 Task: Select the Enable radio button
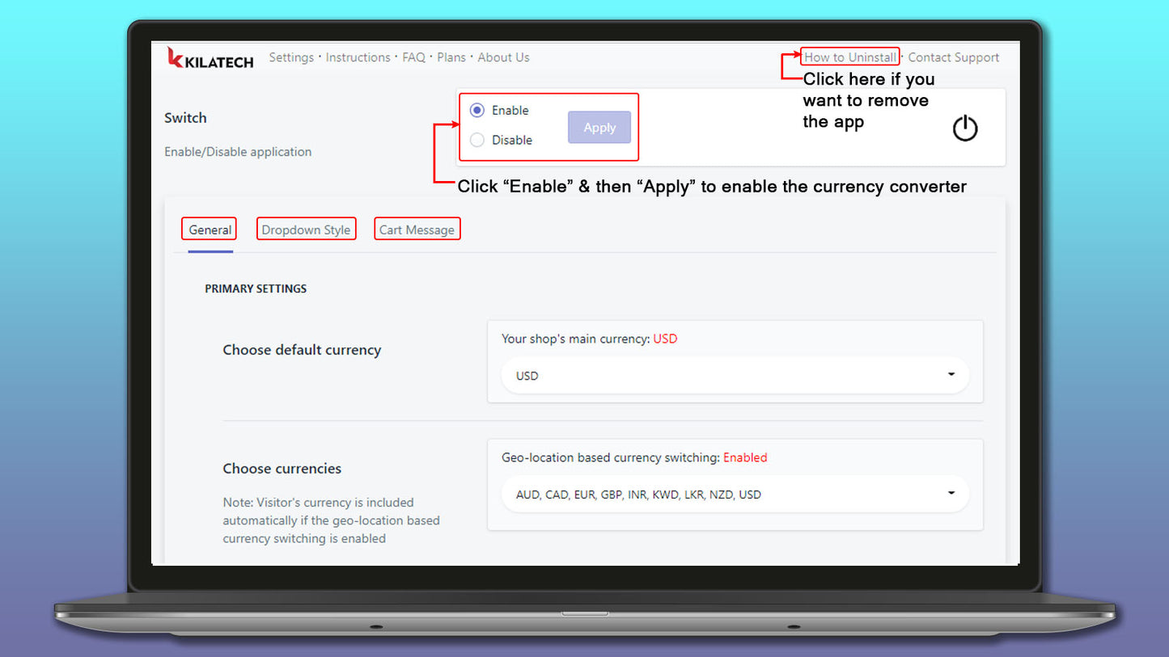coord(477,111)
